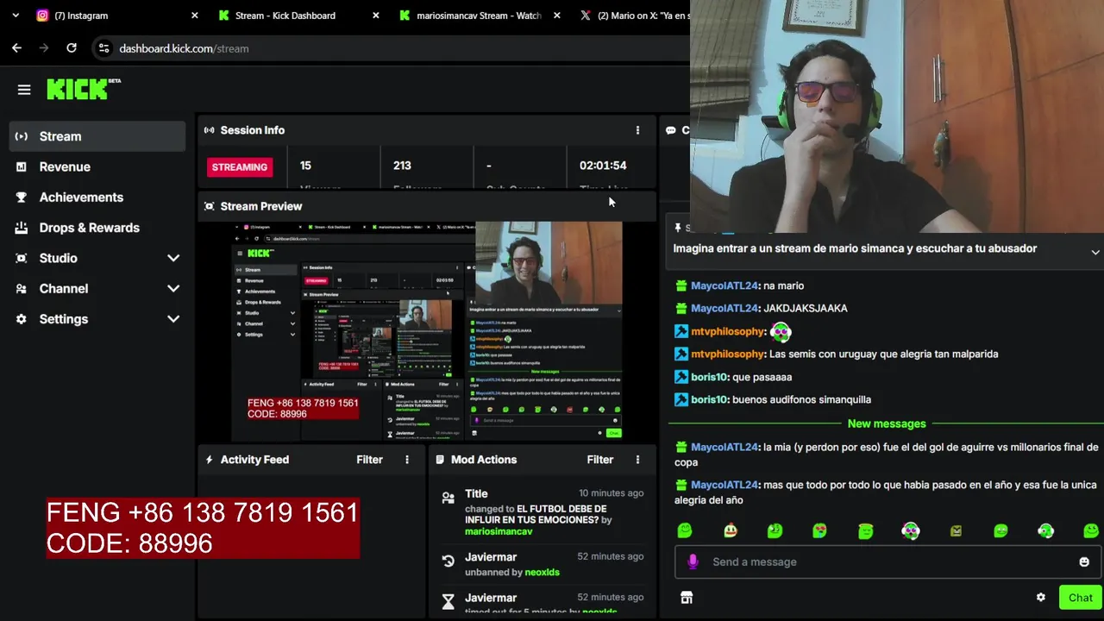Viewport: 1104px width, 621px height.
Task: Close the mariosimancav Stream tab
Action: [556, 16]
